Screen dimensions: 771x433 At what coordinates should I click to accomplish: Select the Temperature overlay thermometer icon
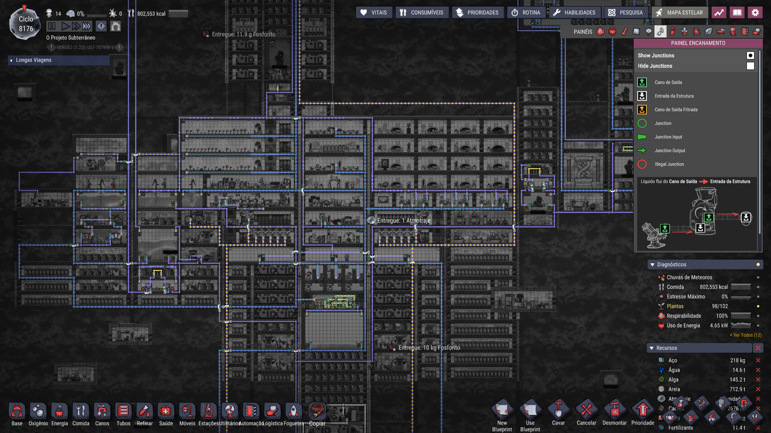(x=624, y=31)
